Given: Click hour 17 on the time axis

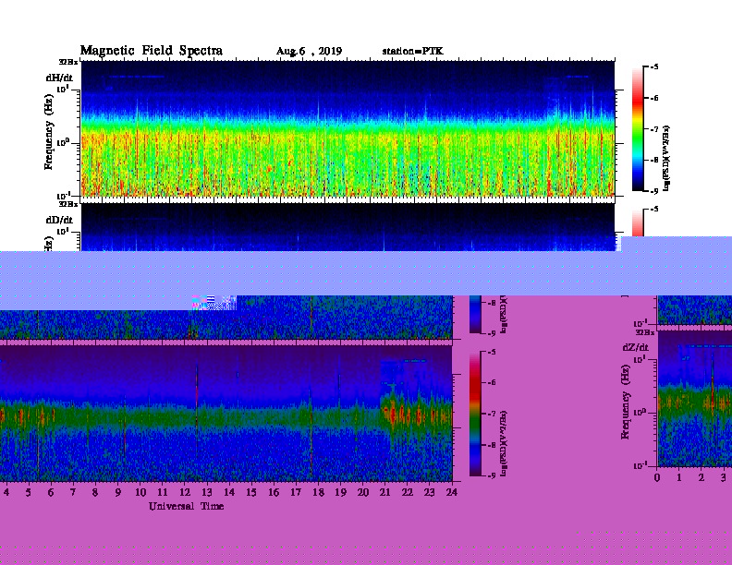Looking at the screenshot, I should coord(296,492).
